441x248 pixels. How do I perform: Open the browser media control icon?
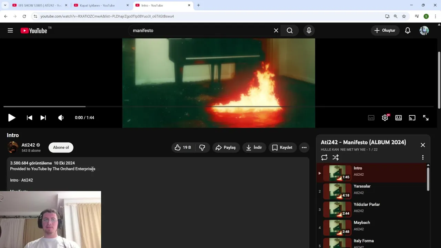tap(417, 16)
